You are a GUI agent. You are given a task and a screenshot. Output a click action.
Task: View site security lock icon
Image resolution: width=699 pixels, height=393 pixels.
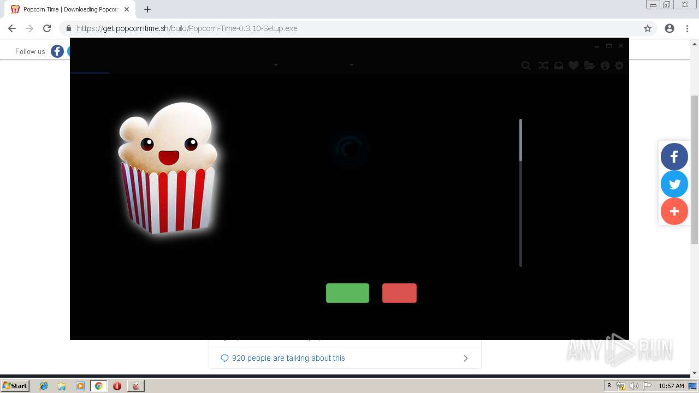(68, 28)
